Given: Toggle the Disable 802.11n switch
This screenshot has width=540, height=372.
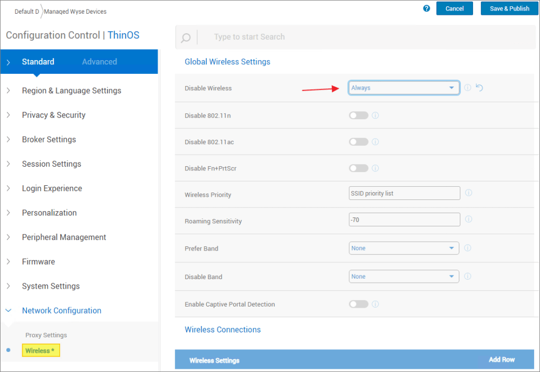Looking at the screenshot, I should point(359,115).
